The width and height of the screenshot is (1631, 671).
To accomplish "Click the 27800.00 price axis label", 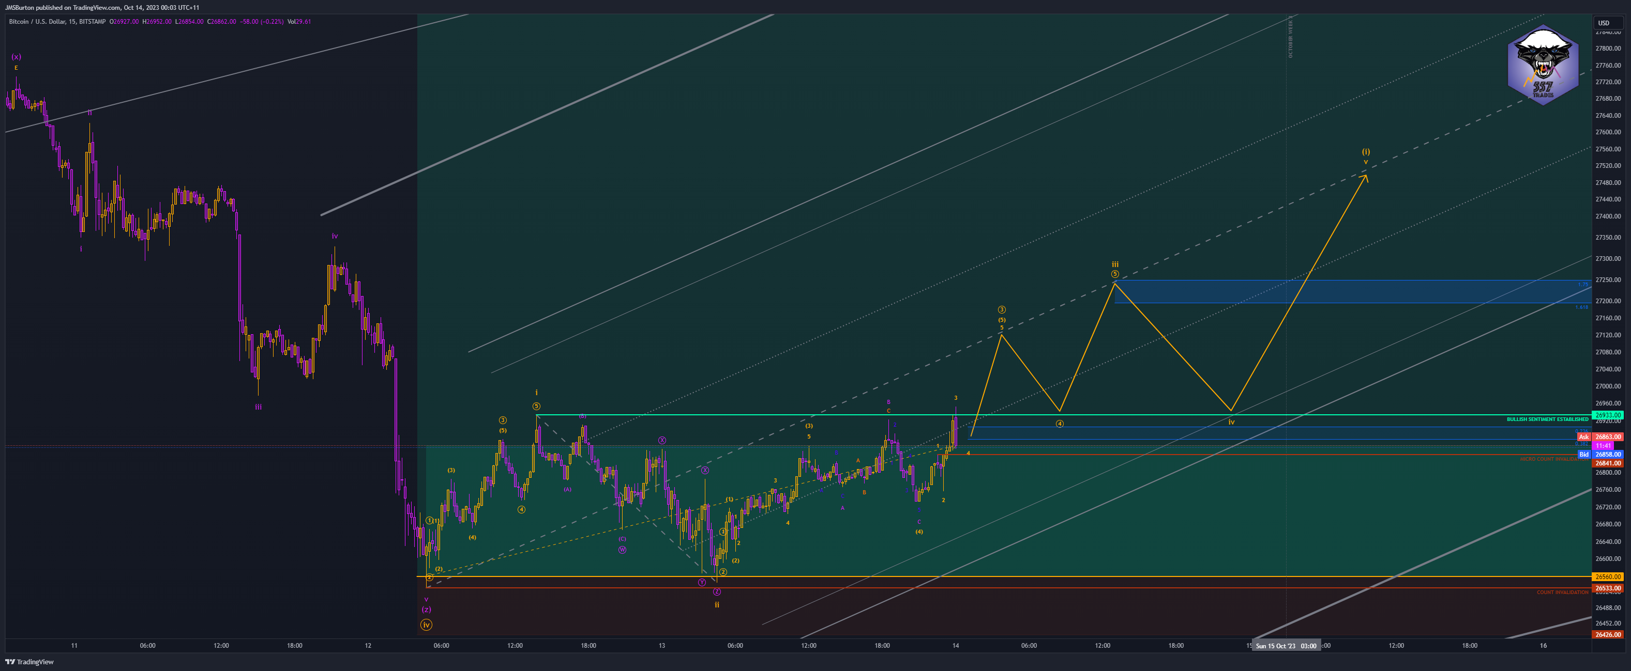I will point(1608,48).
